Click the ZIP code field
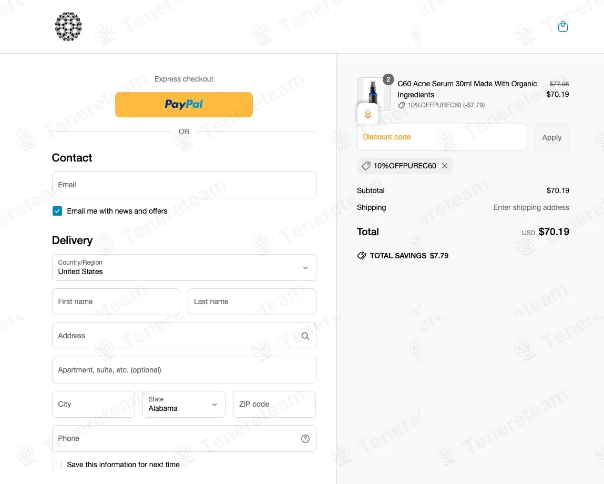The height and width of the screenshot is (484, 604). pos(274,404)
